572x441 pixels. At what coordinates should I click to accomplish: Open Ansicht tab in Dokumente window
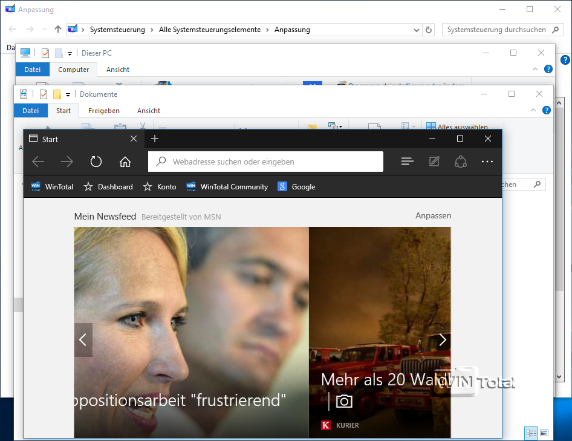point(149,111)
